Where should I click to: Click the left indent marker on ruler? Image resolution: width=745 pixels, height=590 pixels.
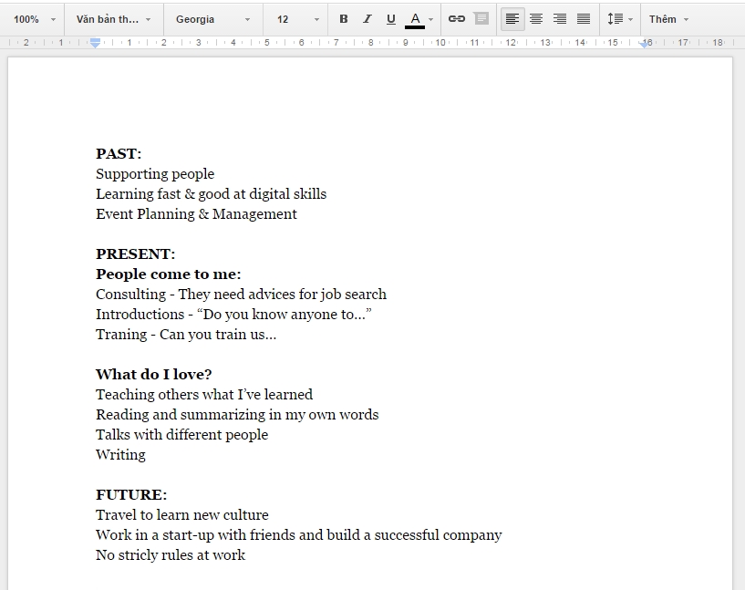[96, 43]
